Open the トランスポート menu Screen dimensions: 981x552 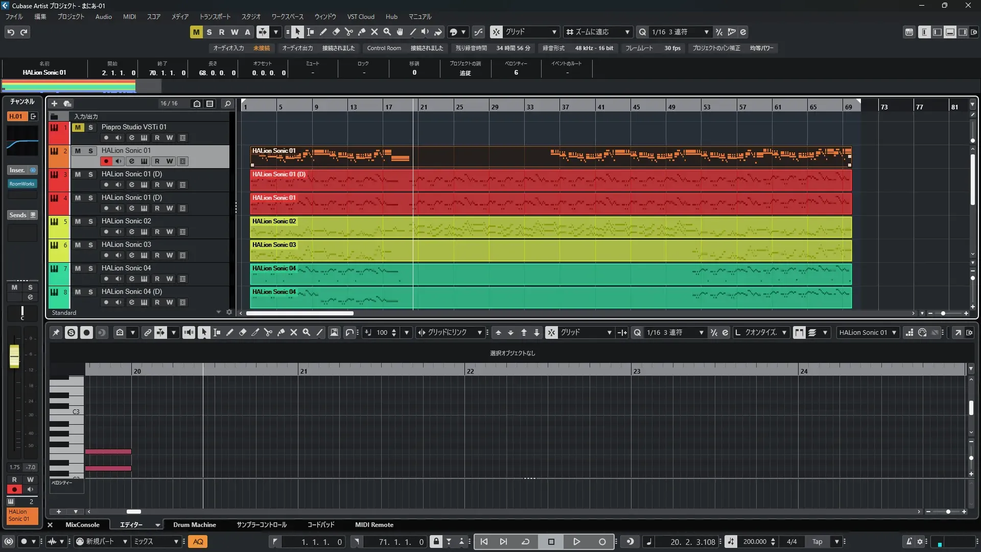(215, 17)
